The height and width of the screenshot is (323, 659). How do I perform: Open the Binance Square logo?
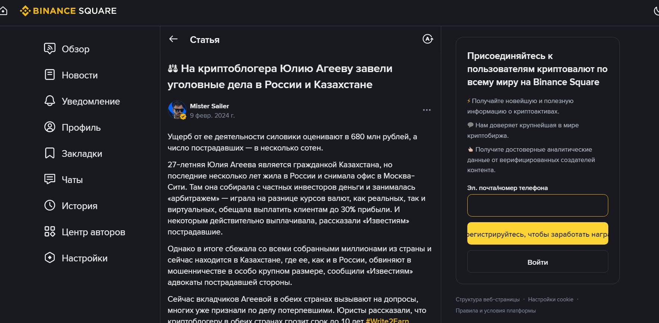tap(68, 11)
